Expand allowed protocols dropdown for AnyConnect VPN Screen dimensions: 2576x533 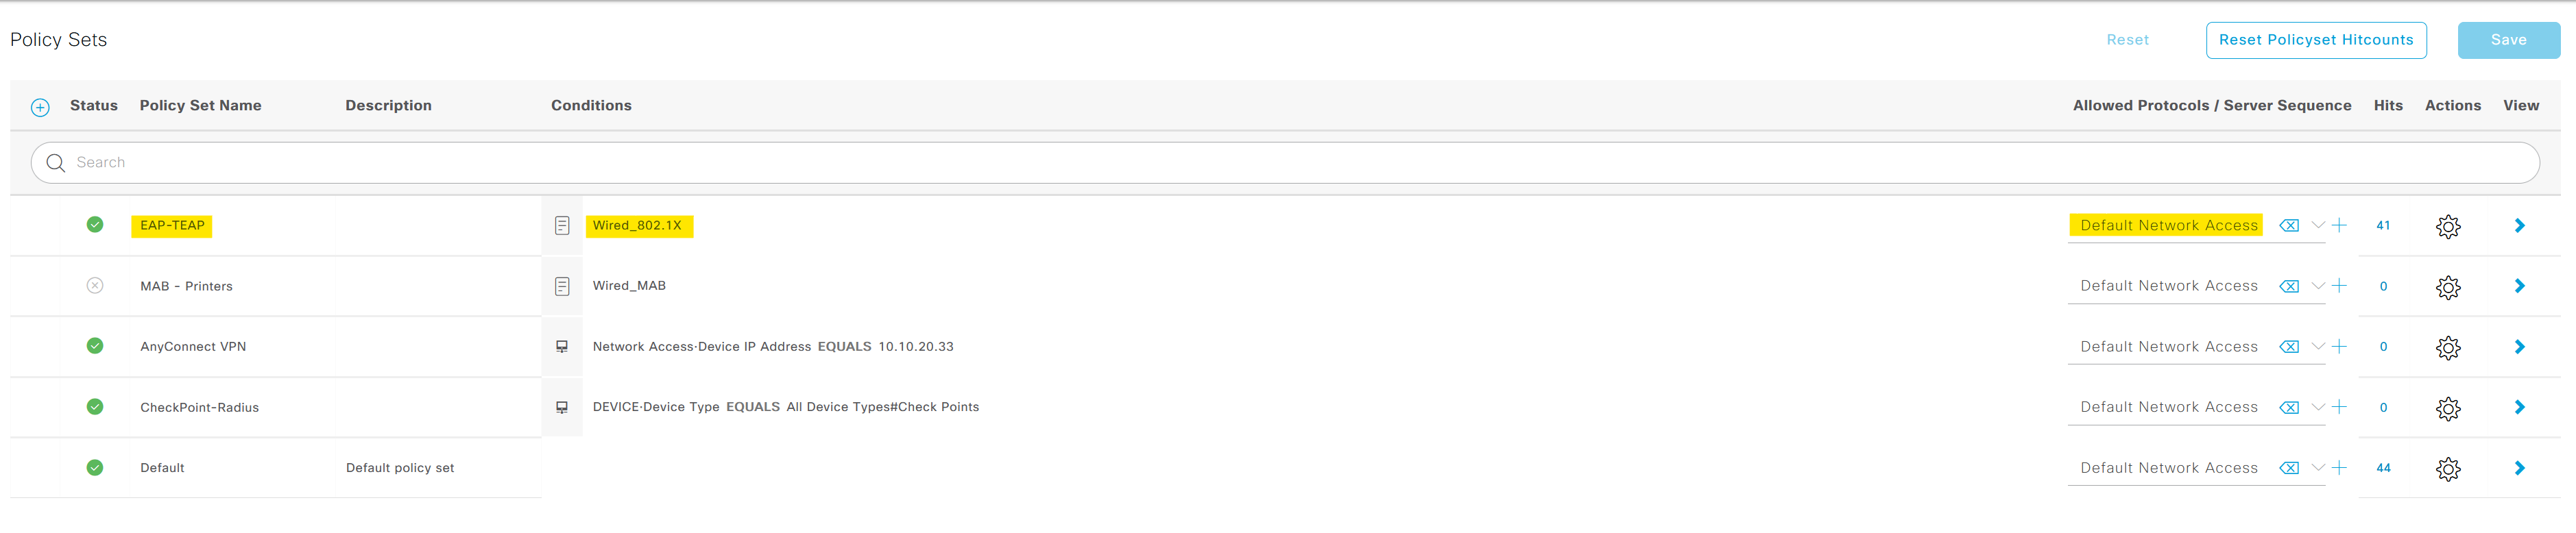pyautogui.click(x=2317, y=346)
